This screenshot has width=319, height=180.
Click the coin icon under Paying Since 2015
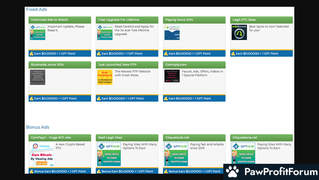(166, 54)
